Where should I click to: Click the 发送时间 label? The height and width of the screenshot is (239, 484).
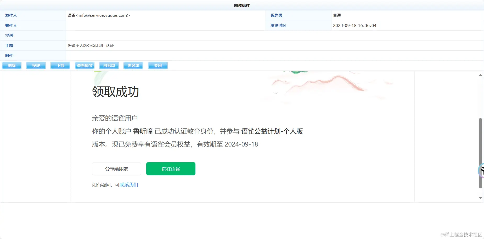[x=278, y=26]
